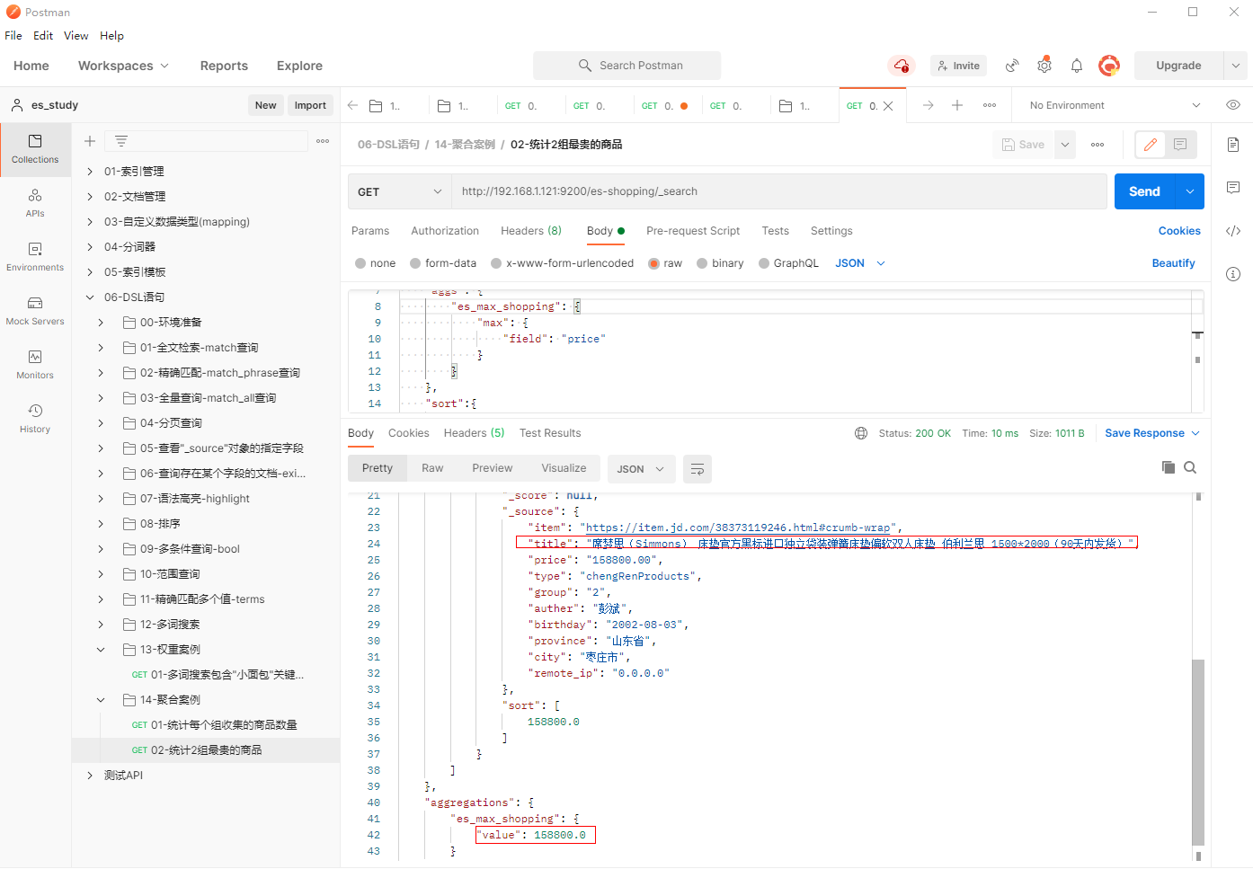Click the request URL input field
Image resolution: width=1253 pixels, height=869 pixels.
pyautogui.click(x=778, y=191)
